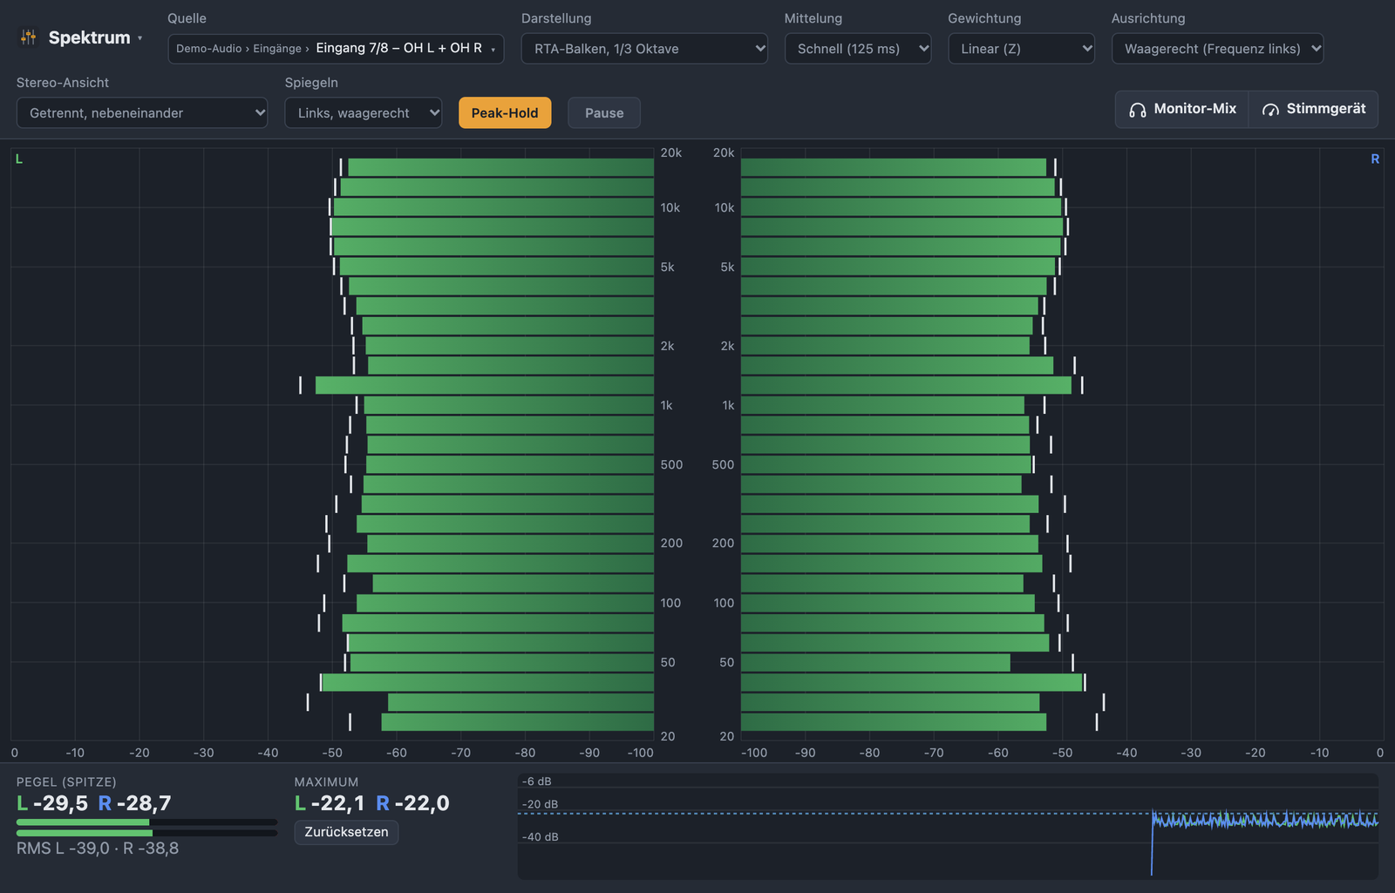Open the Ausrichtung Waagerecht dropdown
Viewport: 1395px width, 893px height.
1217,49
